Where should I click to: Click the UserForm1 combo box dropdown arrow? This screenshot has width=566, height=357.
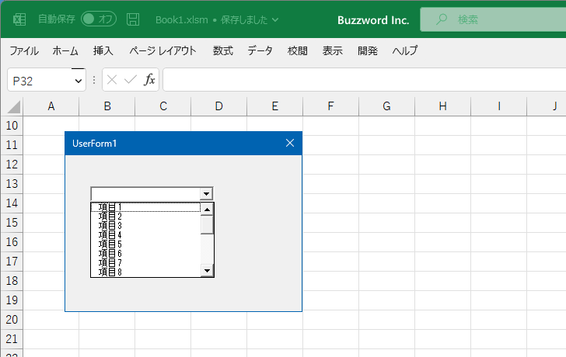click(x=206, y=194)
